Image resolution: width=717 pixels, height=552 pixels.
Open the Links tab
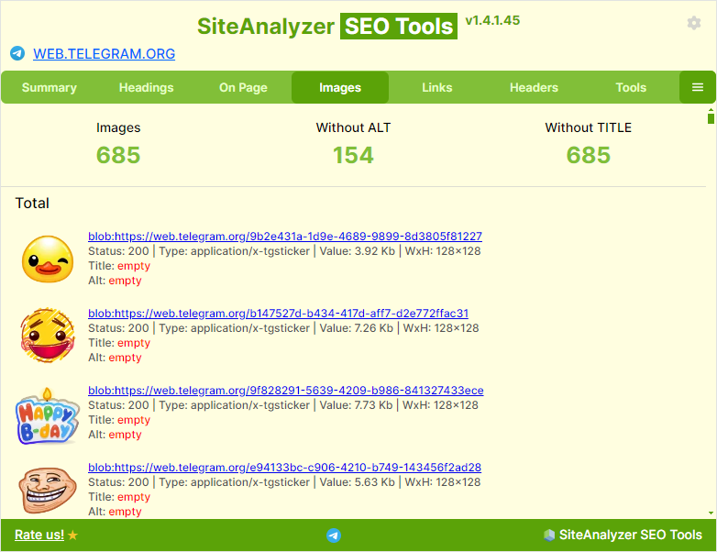437,87
